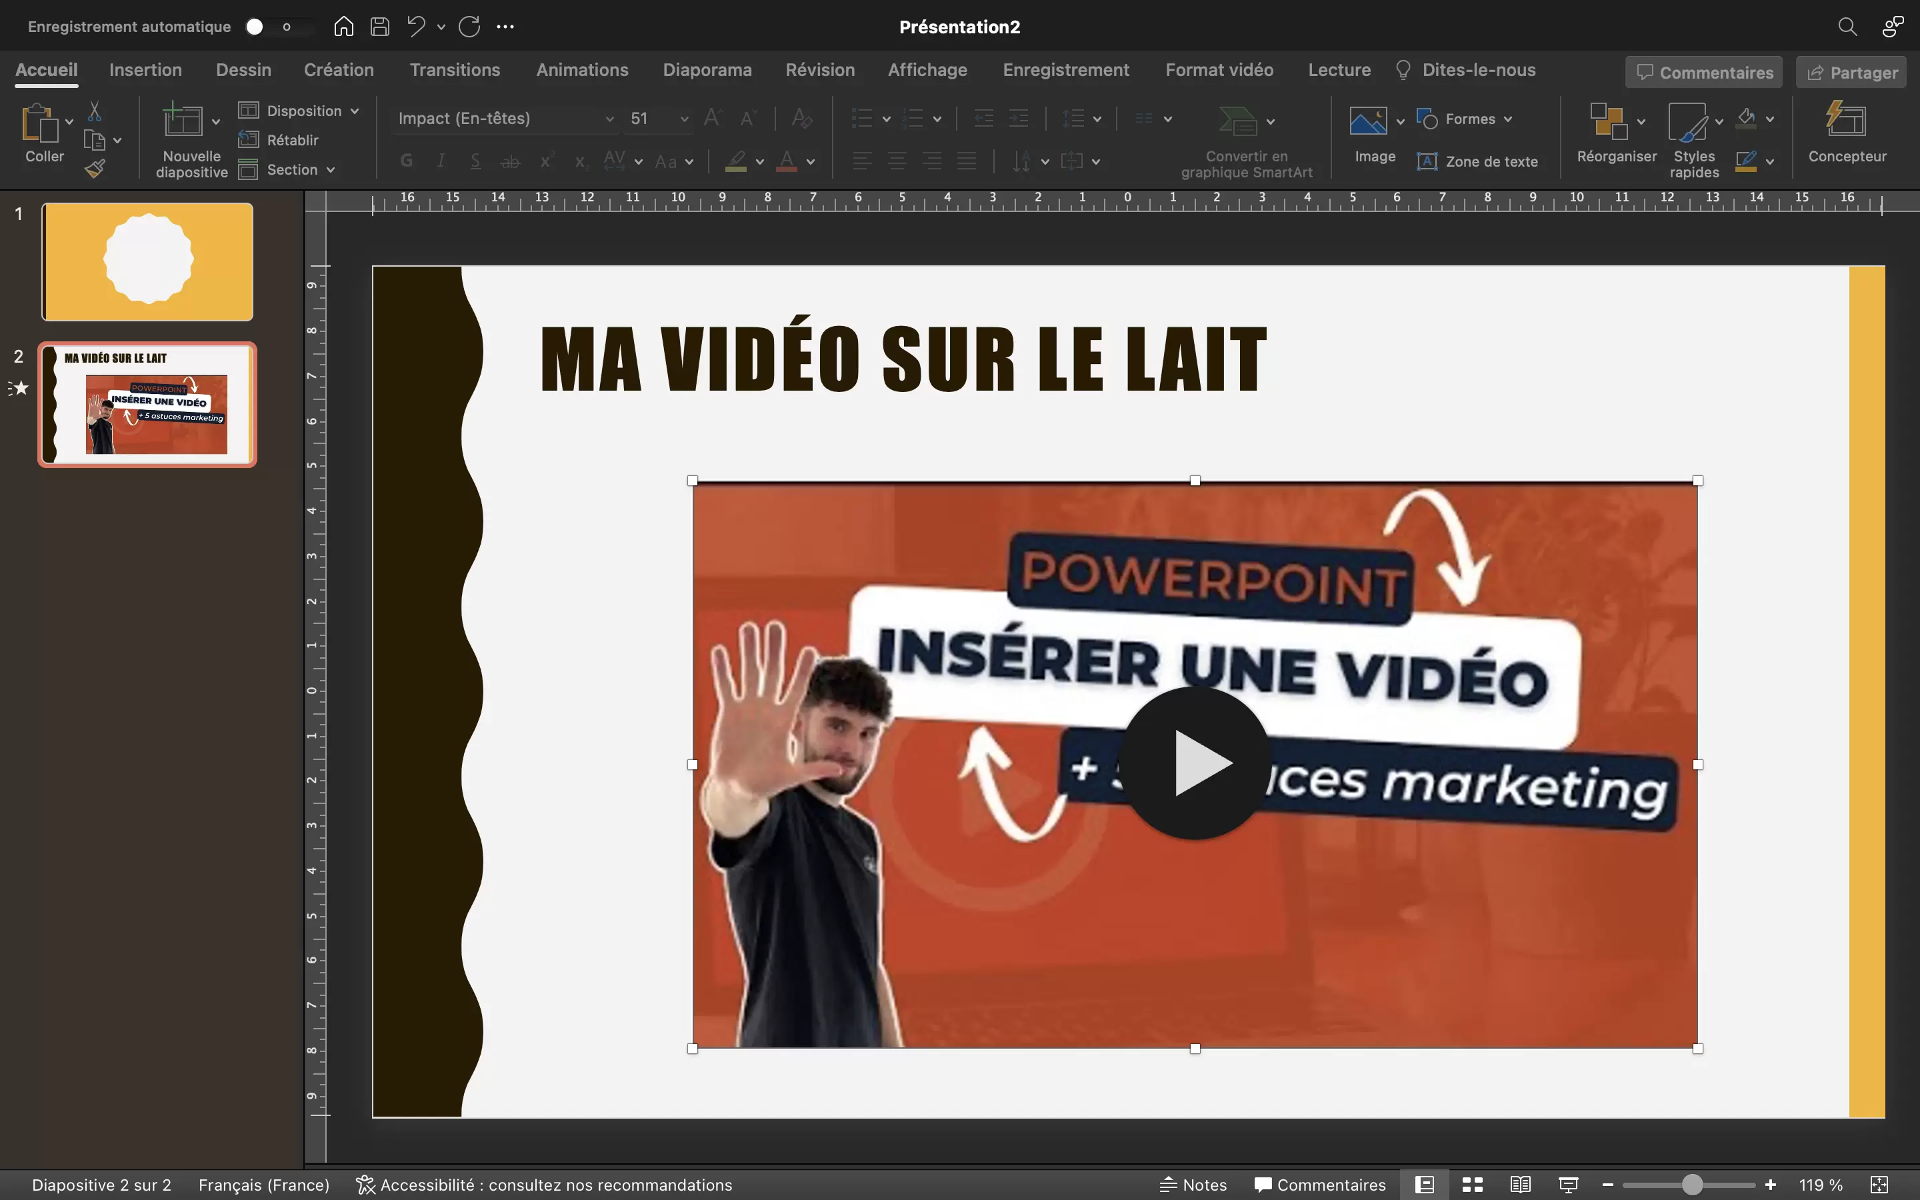Open Réorganiser arrange tool

[x=1608, y=121]
